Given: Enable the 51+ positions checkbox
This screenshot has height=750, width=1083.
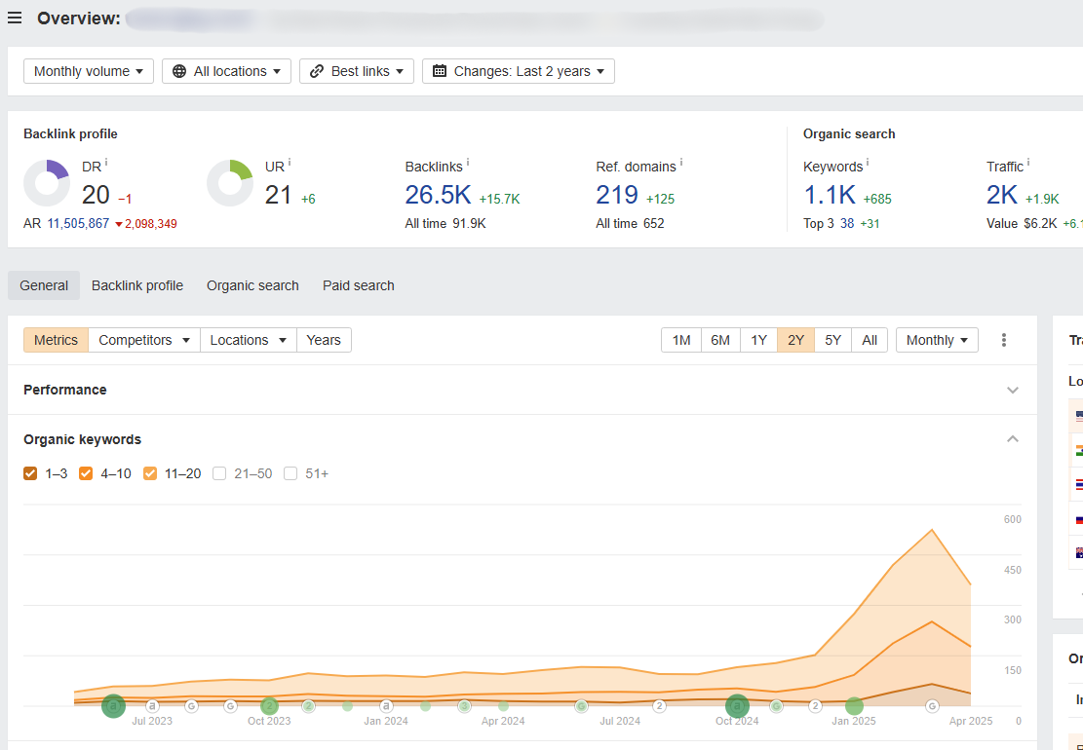Looking at the screenshot, I should click(x=290, y=474).
